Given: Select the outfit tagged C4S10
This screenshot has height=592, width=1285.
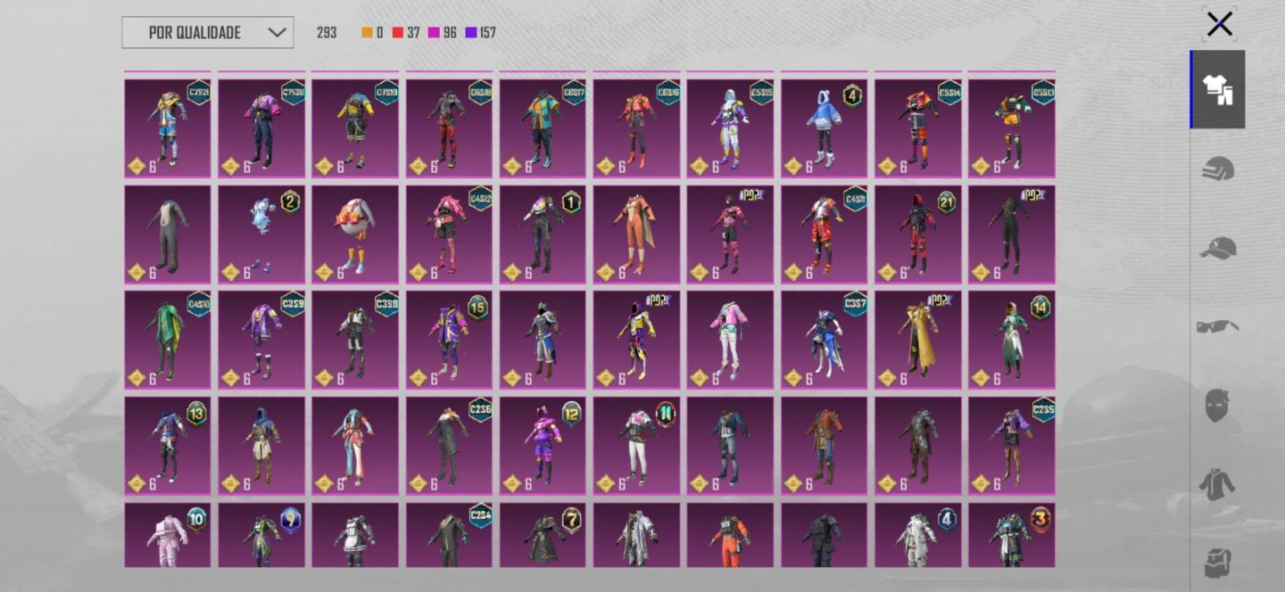Looking at the screenshot, I should pos(168,340).
